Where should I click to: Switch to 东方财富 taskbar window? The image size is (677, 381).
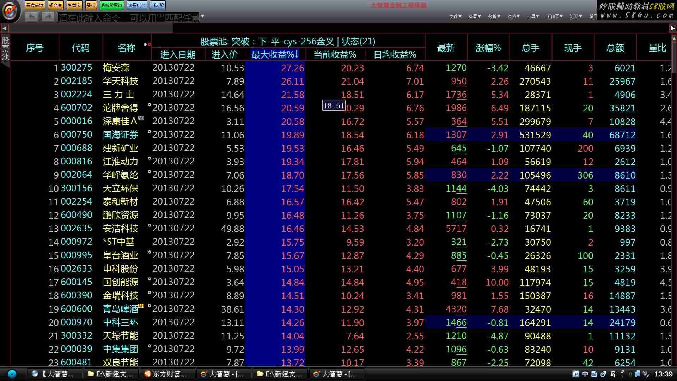coord(167,374)
